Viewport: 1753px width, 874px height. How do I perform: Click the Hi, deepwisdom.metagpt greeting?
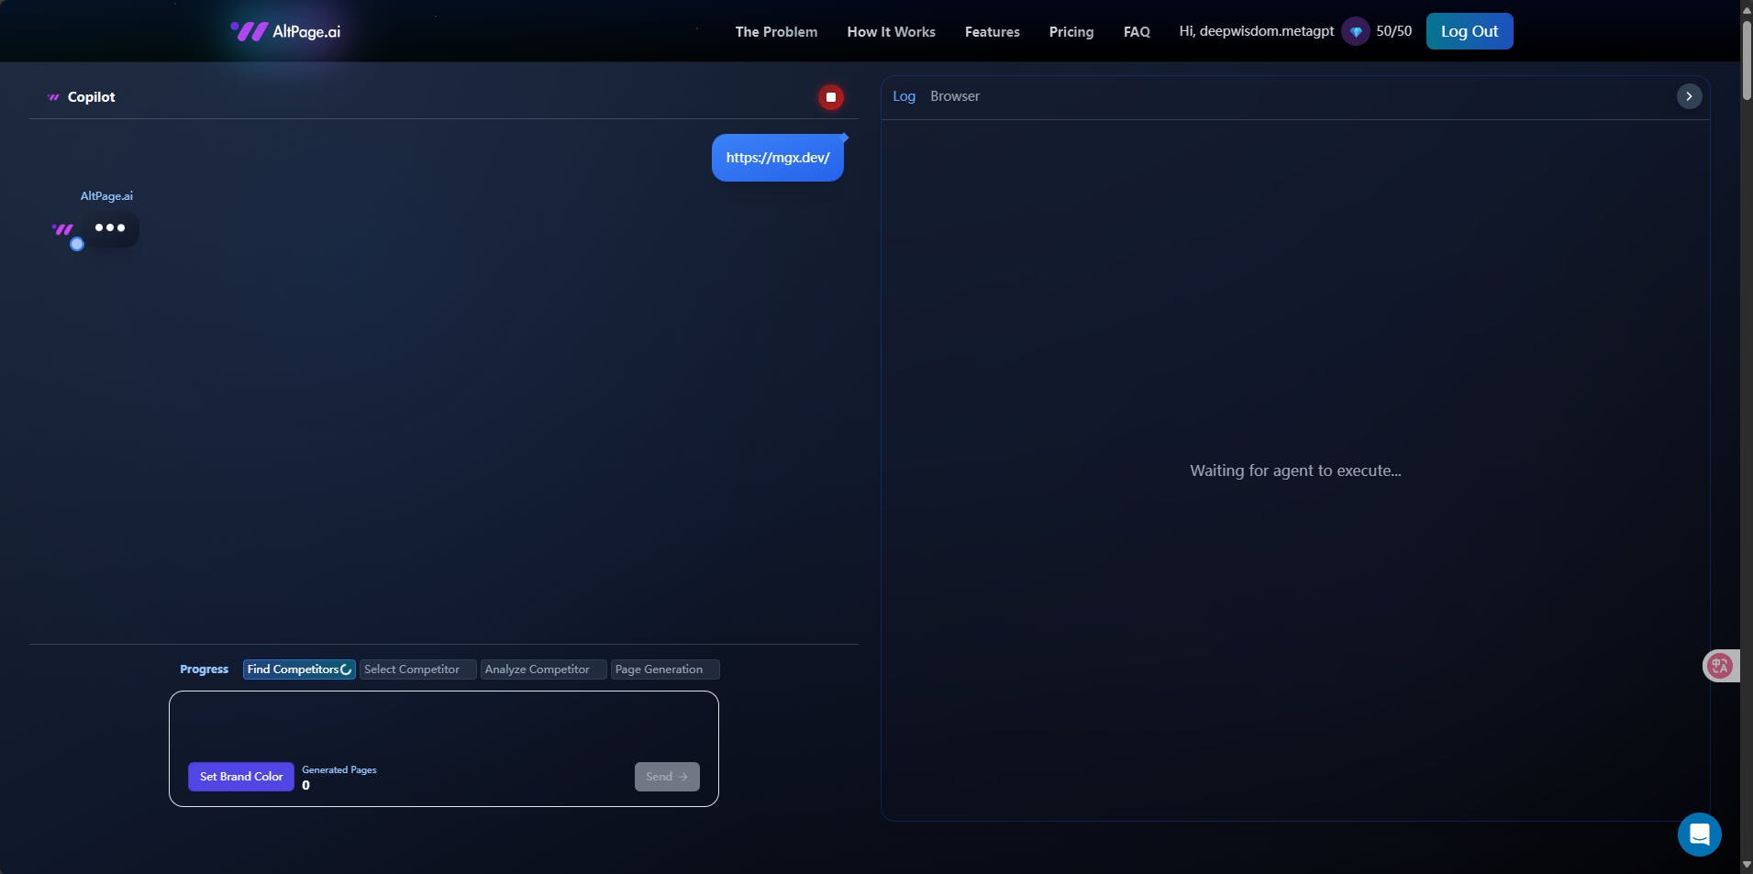point(1256,31)
